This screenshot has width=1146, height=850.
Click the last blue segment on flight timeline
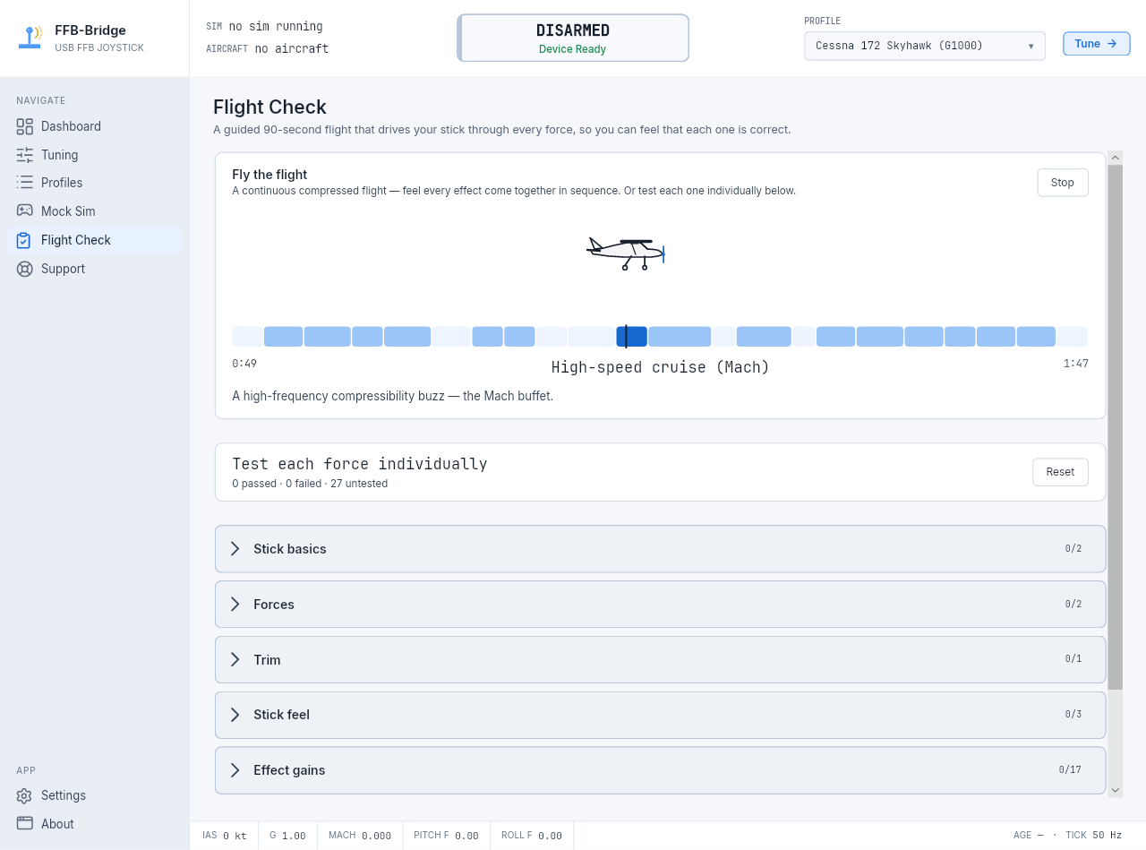pyautogui.click(x=1036, y=337)
